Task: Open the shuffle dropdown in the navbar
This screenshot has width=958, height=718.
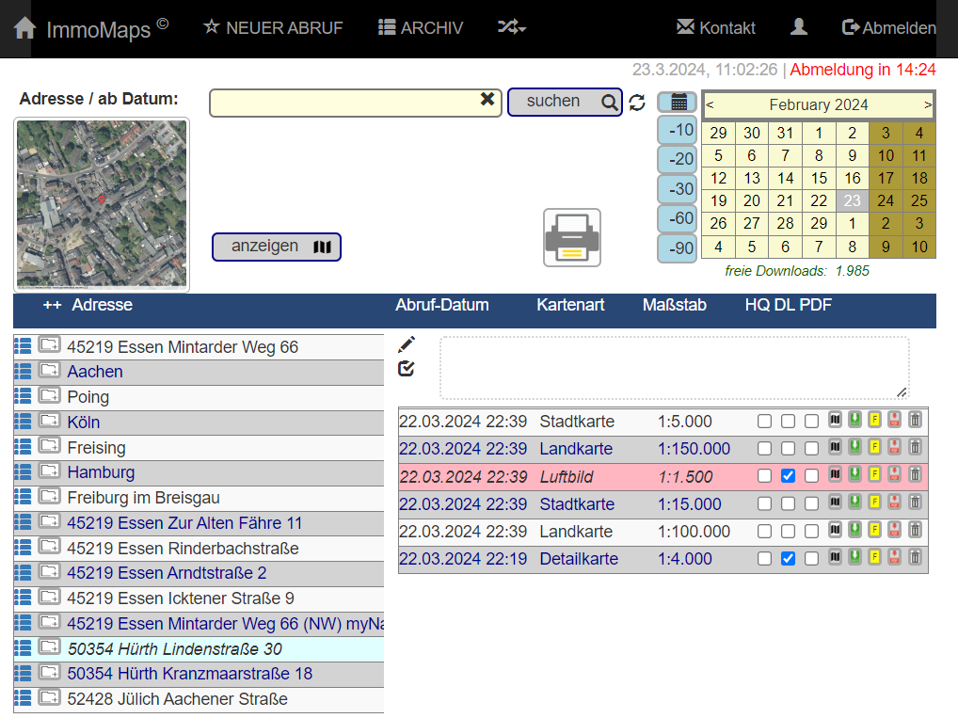Action: (x=511, y=28)
